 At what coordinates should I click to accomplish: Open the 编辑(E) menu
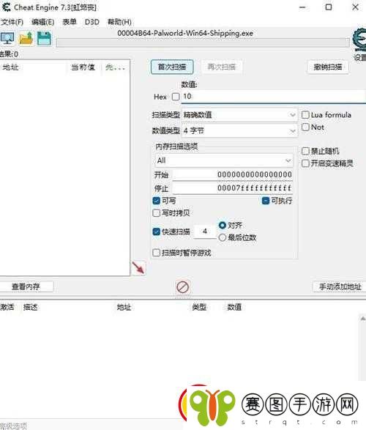(43, 22)
